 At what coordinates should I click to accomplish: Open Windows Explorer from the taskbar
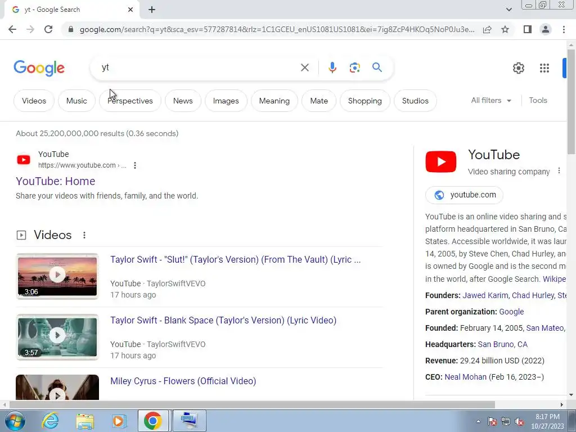pyautogui.click(x=85, y=421)
